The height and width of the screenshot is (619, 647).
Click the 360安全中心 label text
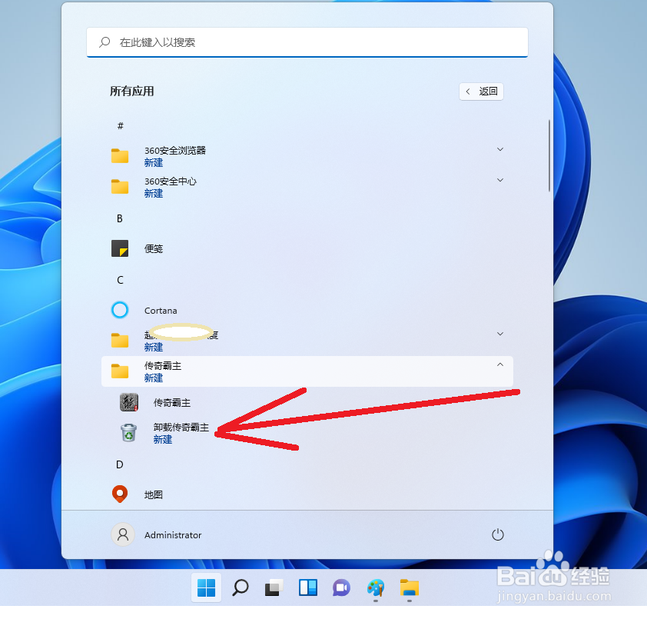pos(171,181)
